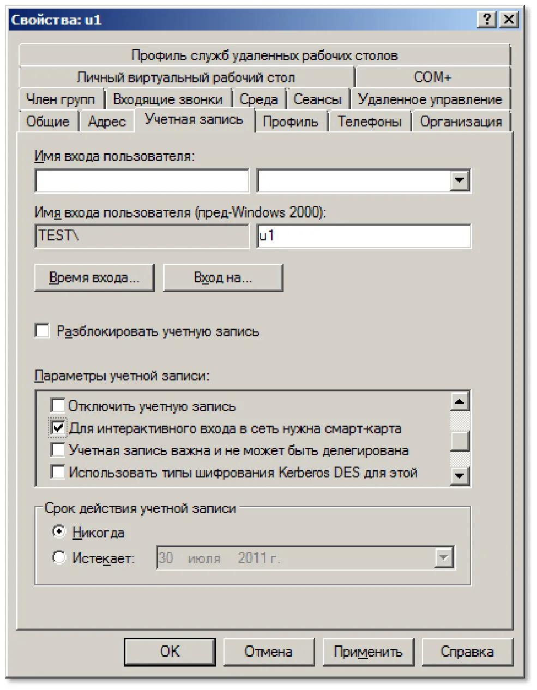Enable Отключить учетную запись option

pos(57,405)
